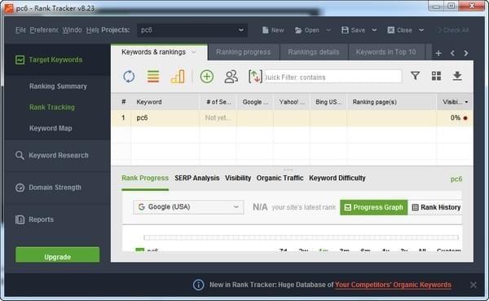Screen dimensions: 489x301
Task: Click the Bing US column header
Action: [328, 102]
